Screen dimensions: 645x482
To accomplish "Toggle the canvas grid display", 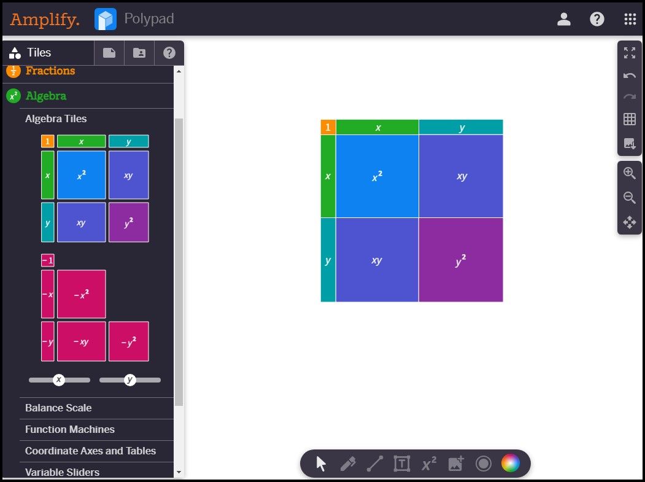I will tap(629, 119).
